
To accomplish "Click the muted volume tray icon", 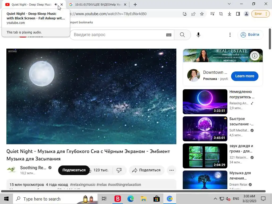I will pos(228,199).
